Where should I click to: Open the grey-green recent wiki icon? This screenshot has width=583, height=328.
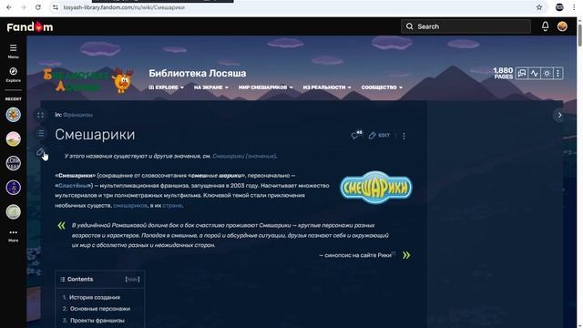[13, 212]
